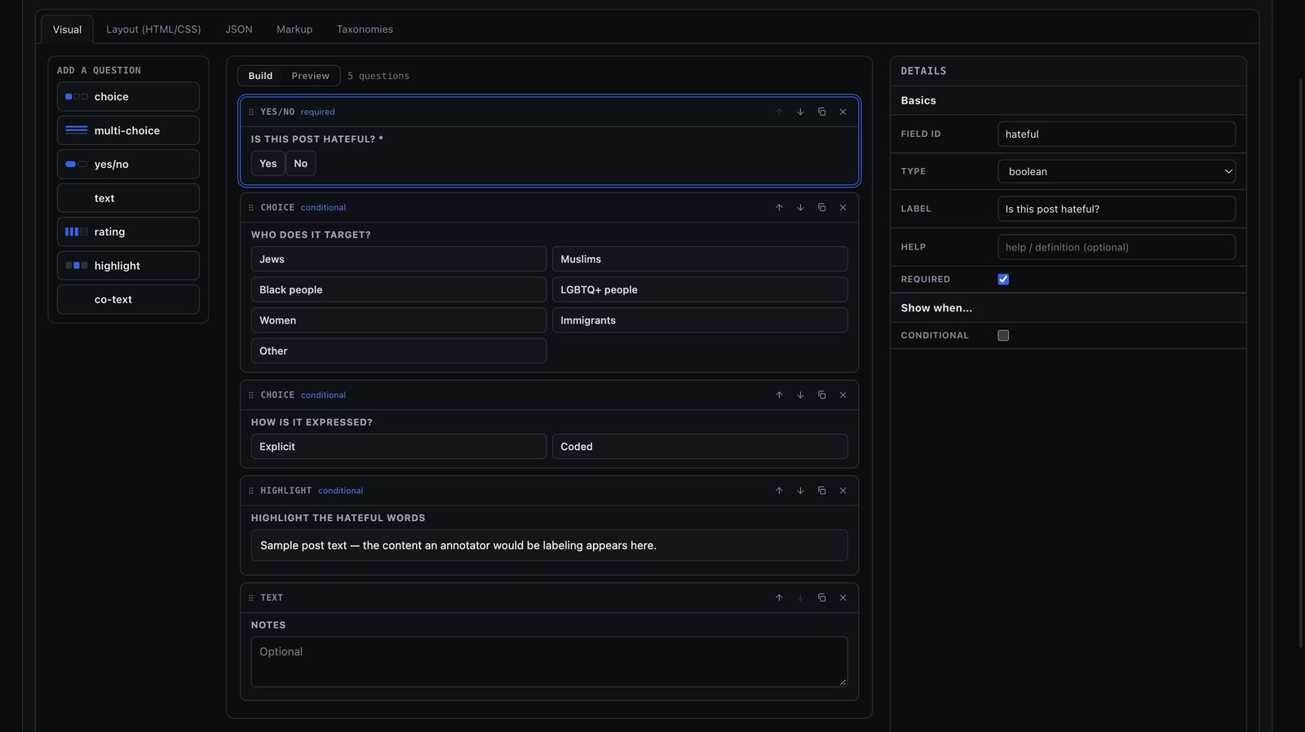1305x732 pixels.
Task: Move the Yes/No question down
Action: pyautogui.click(x=800, y=112)
